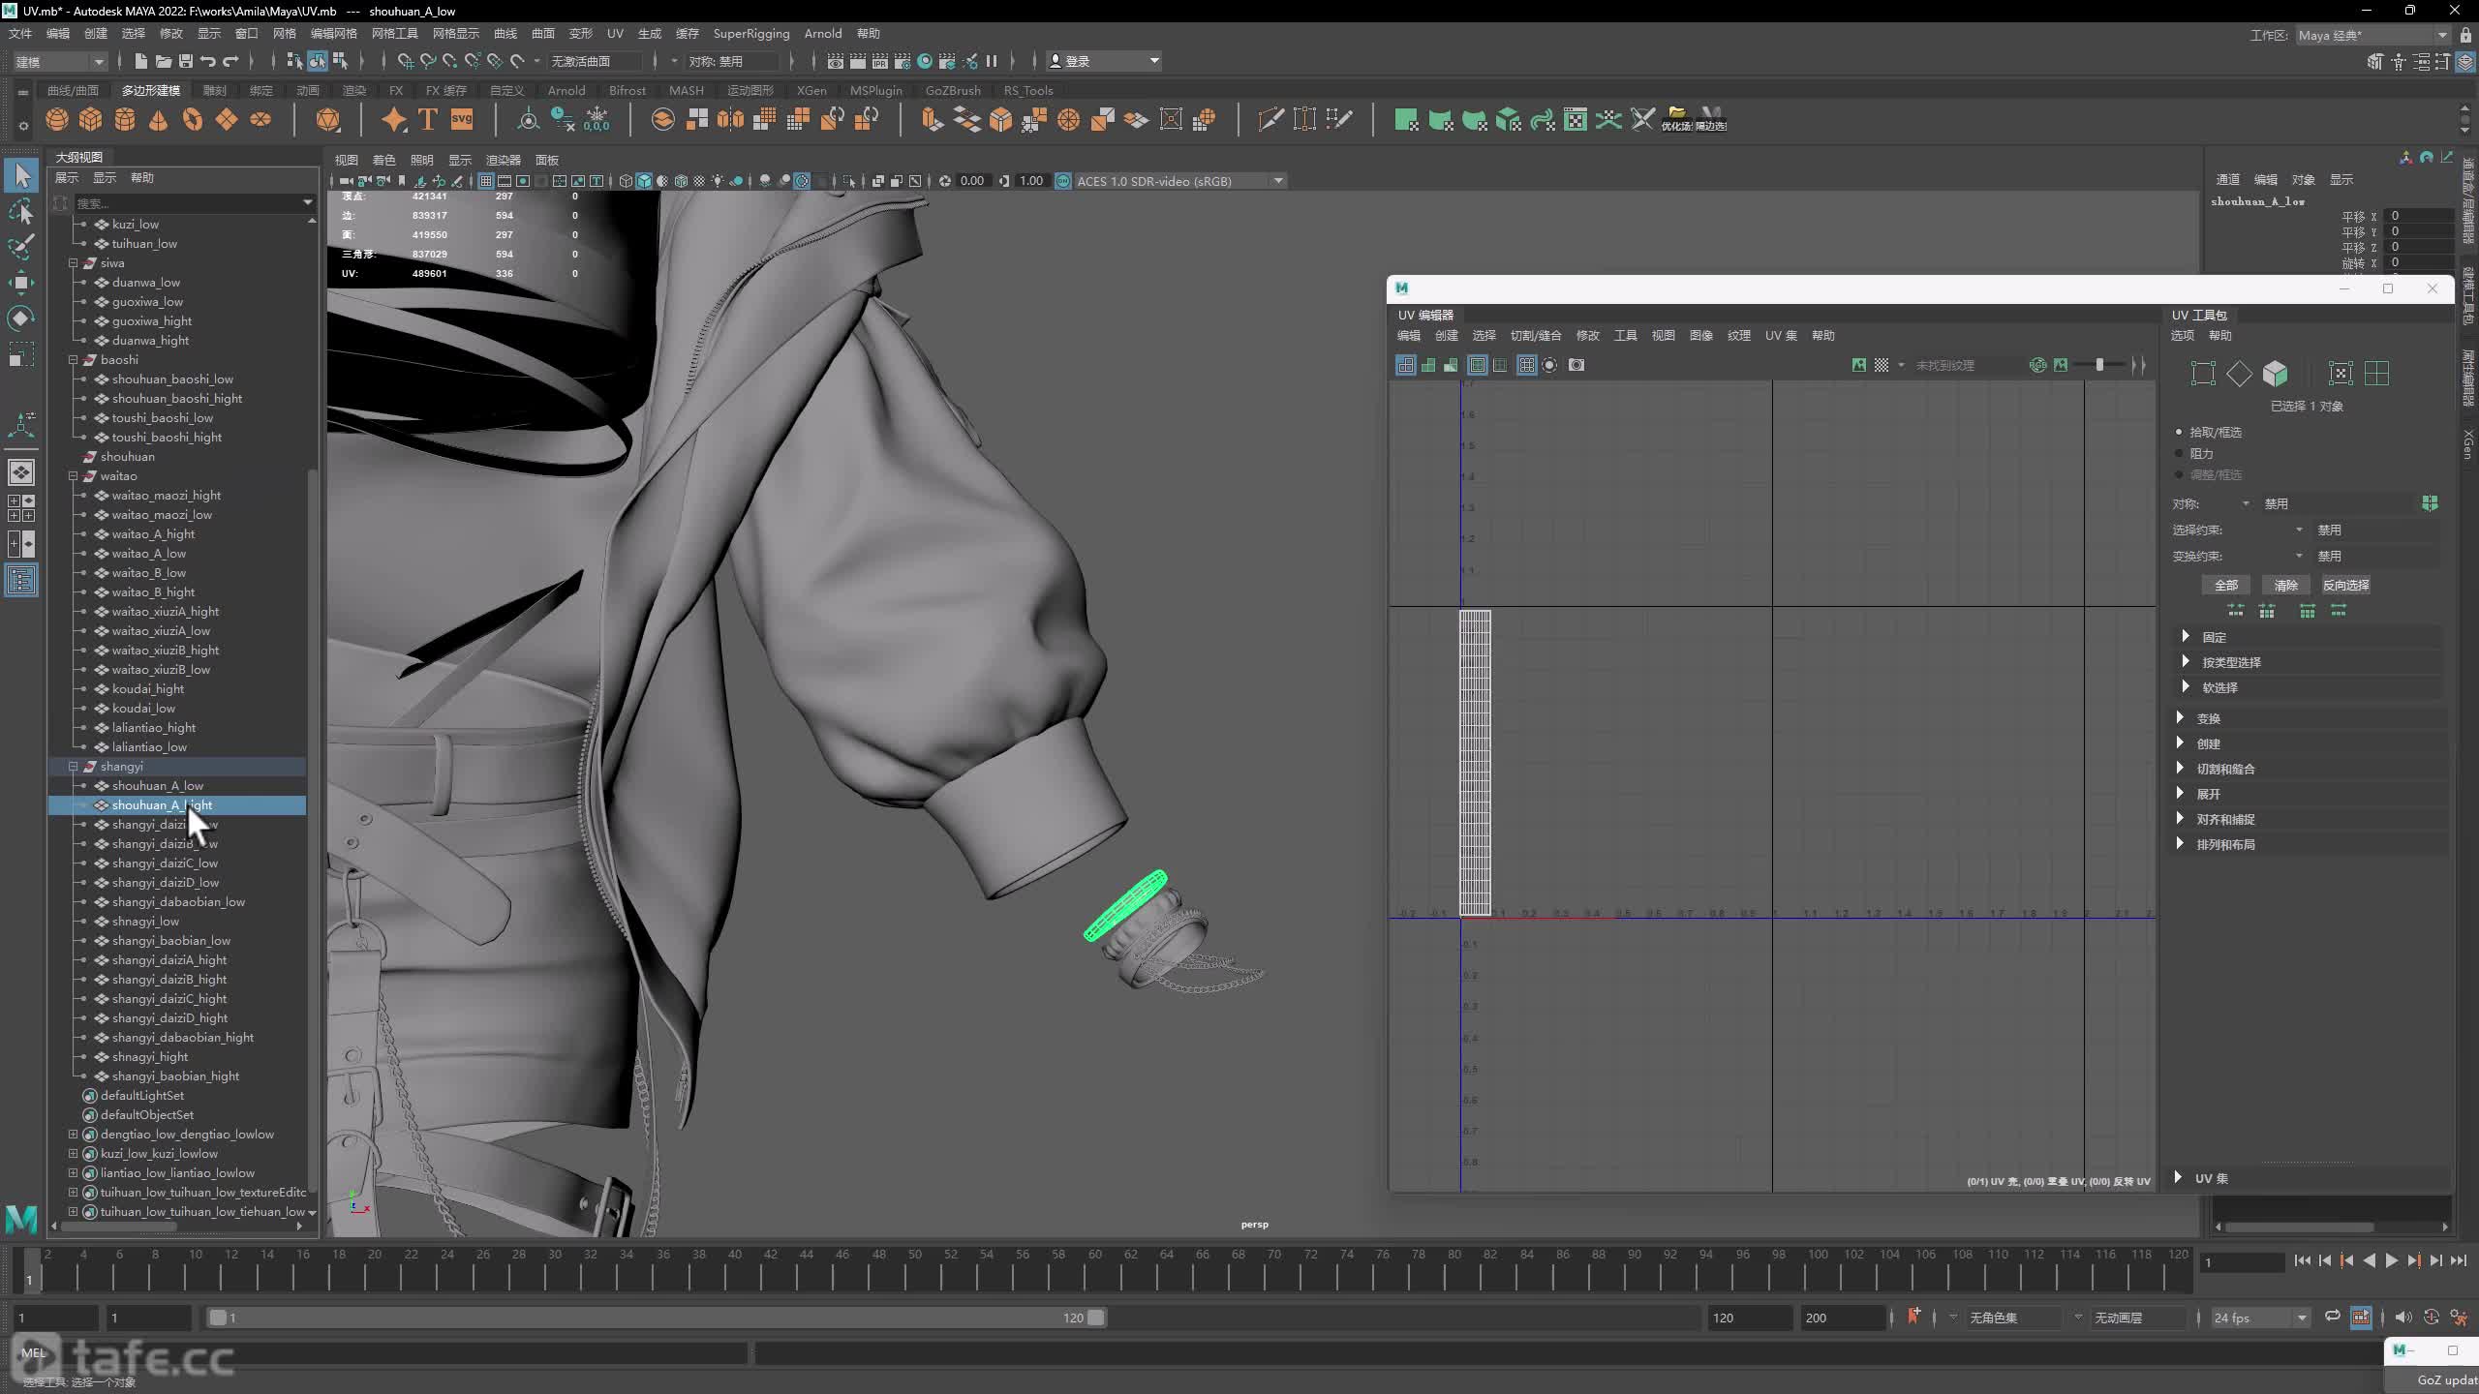Select the Move tool in the toolbox
Screen dimensions: 2479x1394
(21, 283)
